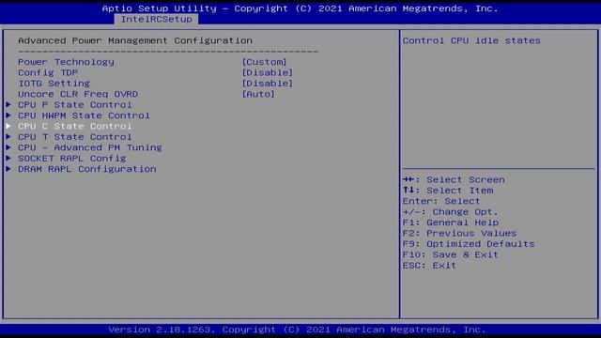Click the 'ESC: Exit' hint
Screen dimensions: 601x338
(x=429, y=266)
